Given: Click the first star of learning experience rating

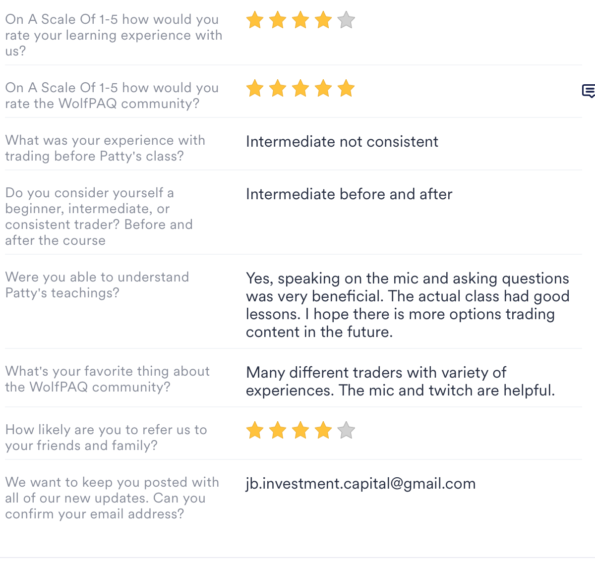Looking at the screenshot, I should click(255, 20).
